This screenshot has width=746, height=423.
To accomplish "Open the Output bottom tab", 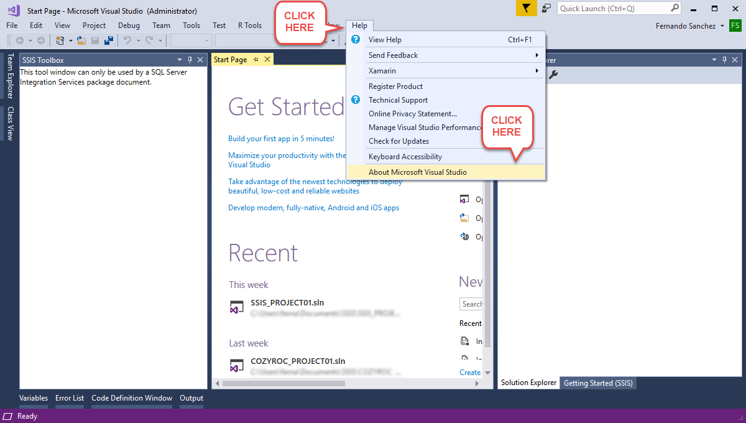I will point(191,398).
